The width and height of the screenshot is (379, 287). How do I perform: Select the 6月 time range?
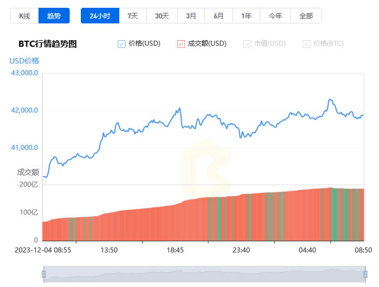click(x=218, y=16)
